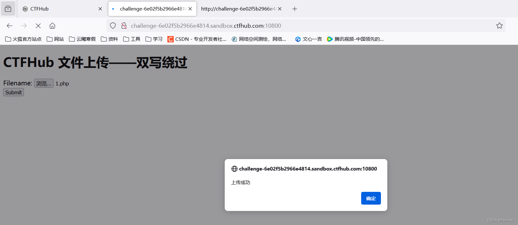Click the selected filename 1.php
The height and width of the screenshot is (225, 518).
pyautogui.click(x=62, y=83)
